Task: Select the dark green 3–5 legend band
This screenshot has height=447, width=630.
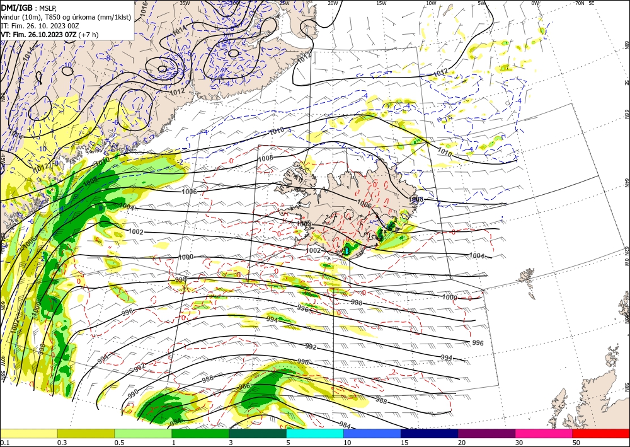Action: [x=258, y=433]
